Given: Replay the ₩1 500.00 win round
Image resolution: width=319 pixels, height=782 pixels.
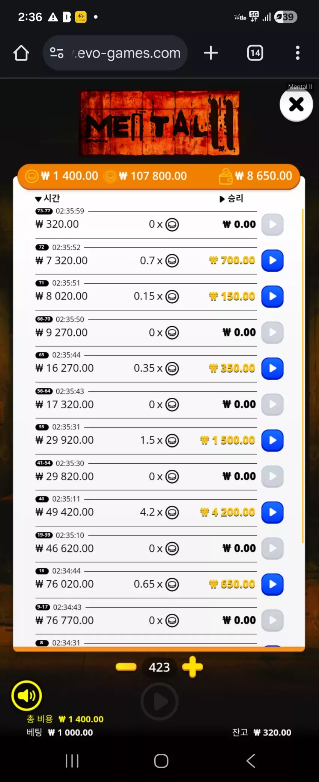Looking at the screenshot, I should click(272, 440).
